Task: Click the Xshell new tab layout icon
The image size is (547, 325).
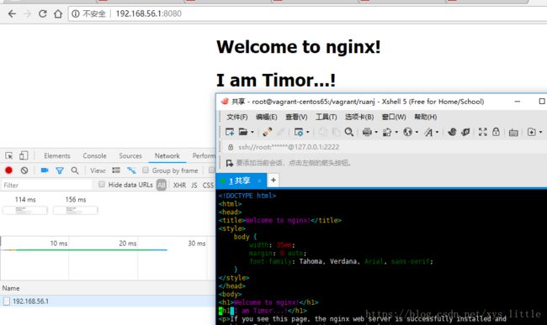Action: (531, 132)
